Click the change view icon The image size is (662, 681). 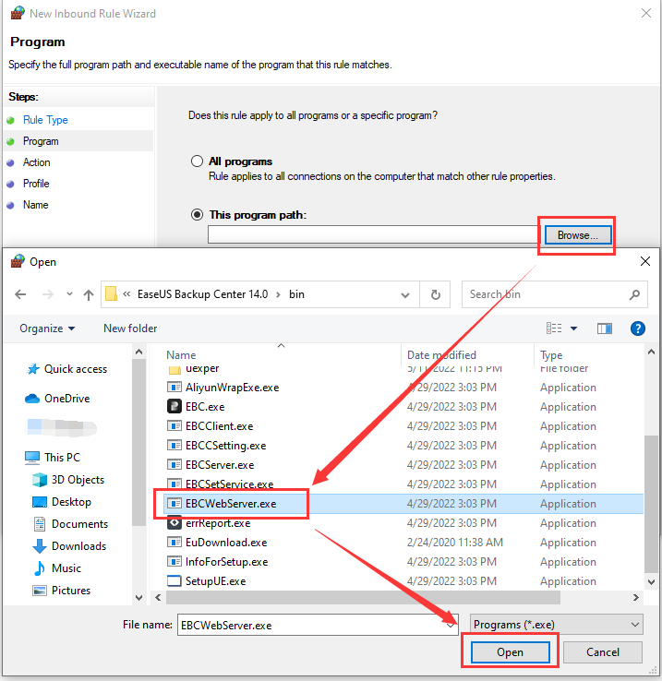(554, 328)
